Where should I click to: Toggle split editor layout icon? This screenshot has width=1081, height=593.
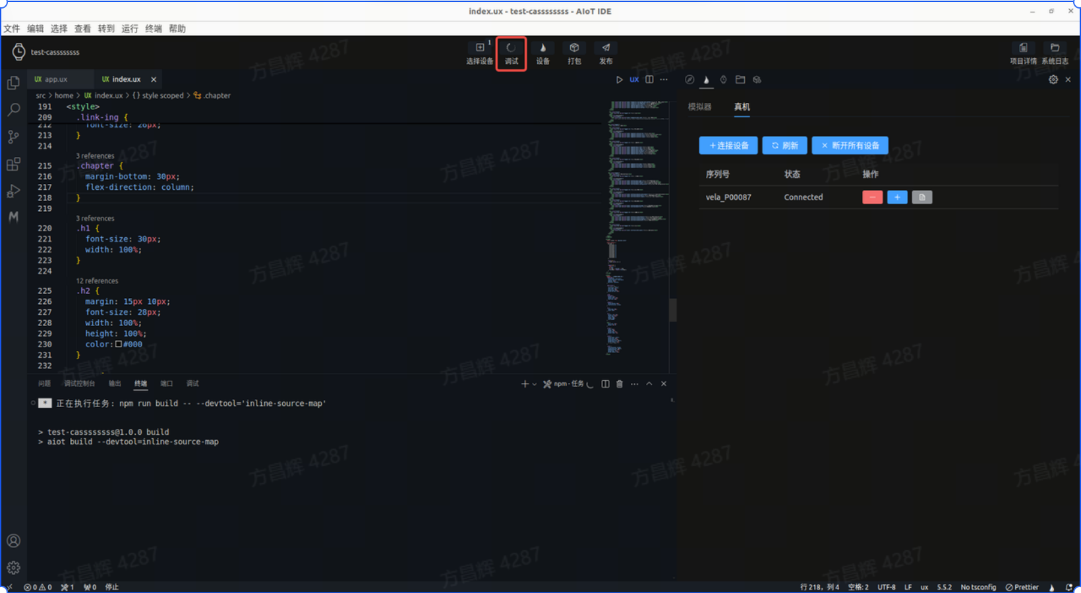point(649,80)
